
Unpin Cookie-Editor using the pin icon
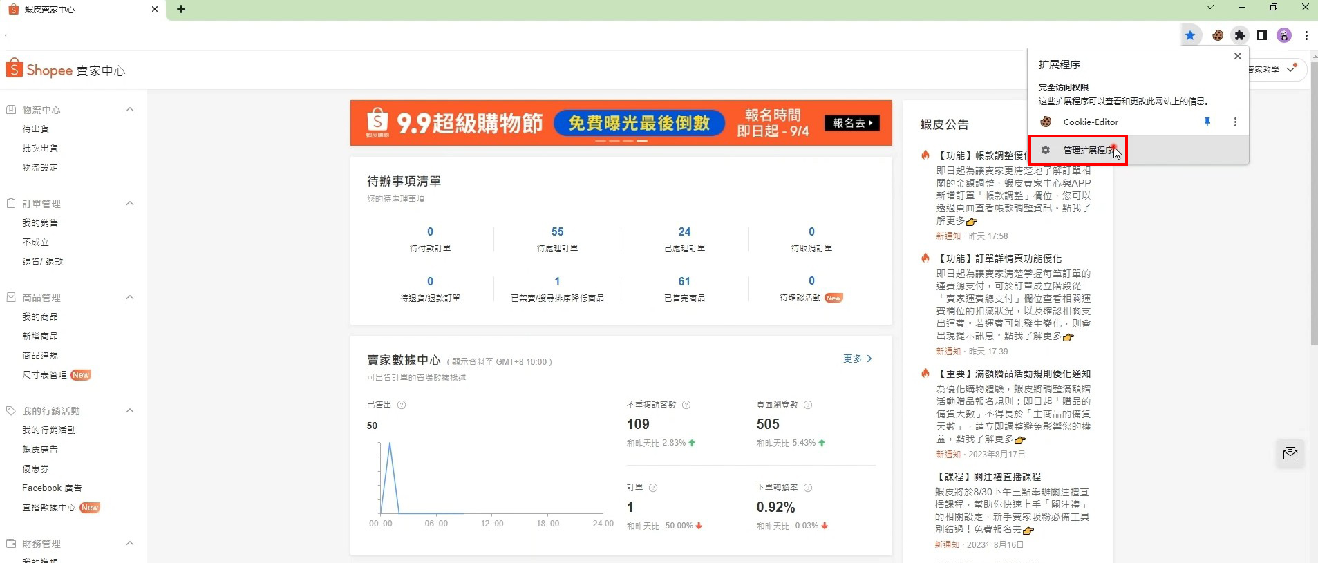(x=1207, y=122)
